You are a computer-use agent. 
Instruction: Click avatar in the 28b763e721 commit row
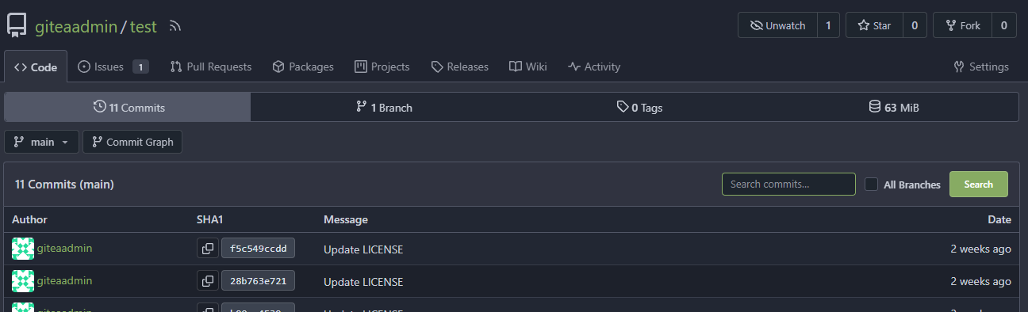(23, 281)
